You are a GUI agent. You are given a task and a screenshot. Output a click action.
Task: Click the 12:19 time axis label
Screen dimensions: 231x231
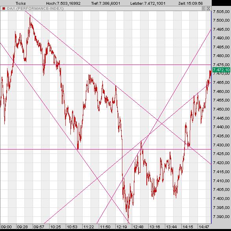[122, 227]
